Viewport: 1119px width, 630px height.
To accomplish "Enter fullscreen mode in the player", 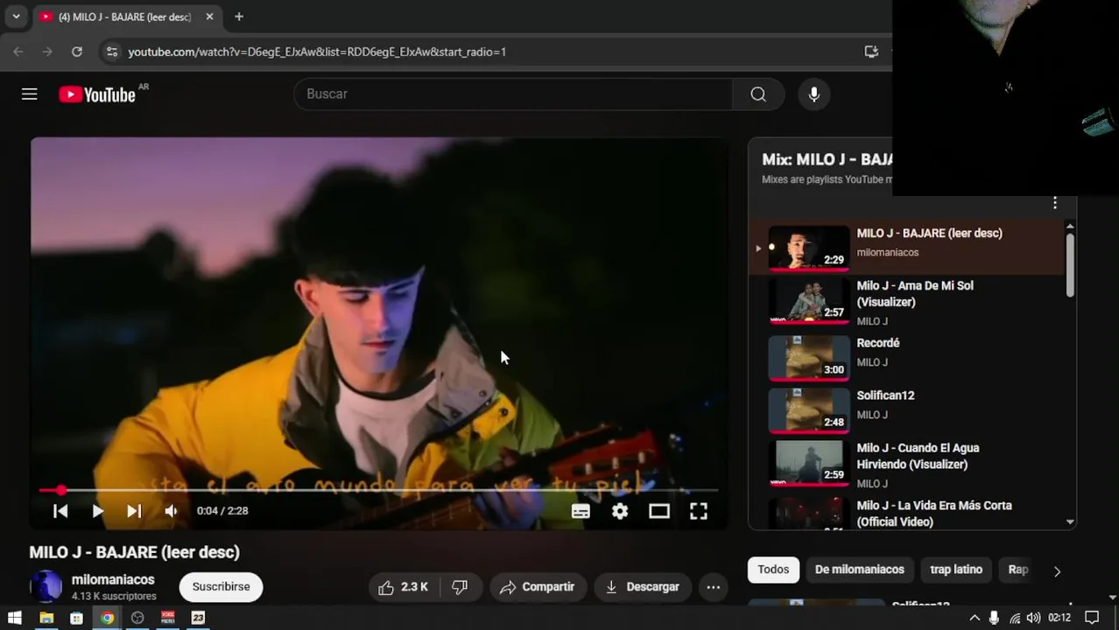I will click(x=699, y=511).
